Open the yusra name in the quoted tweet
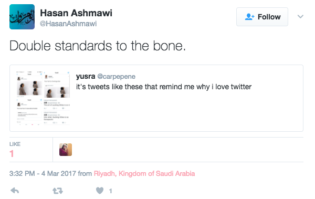315x199 pixels. pyautogui.click(x=86, y=76)
